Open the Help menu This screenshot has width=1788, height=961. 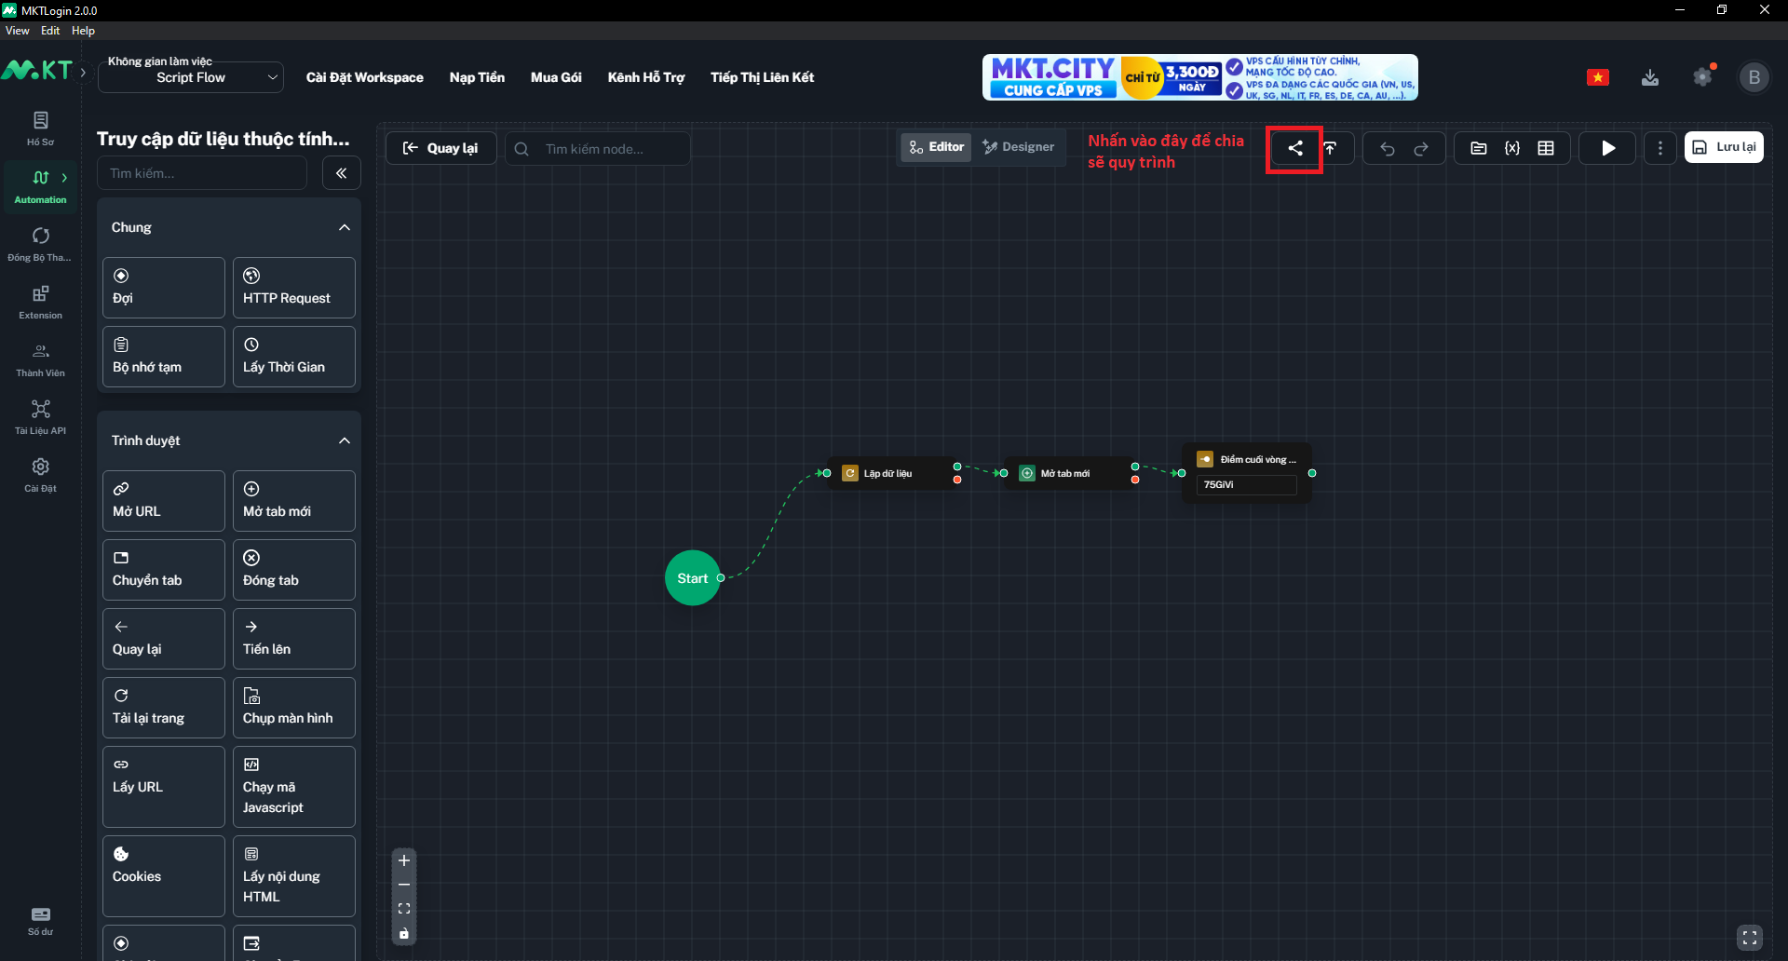click(83, 30)
